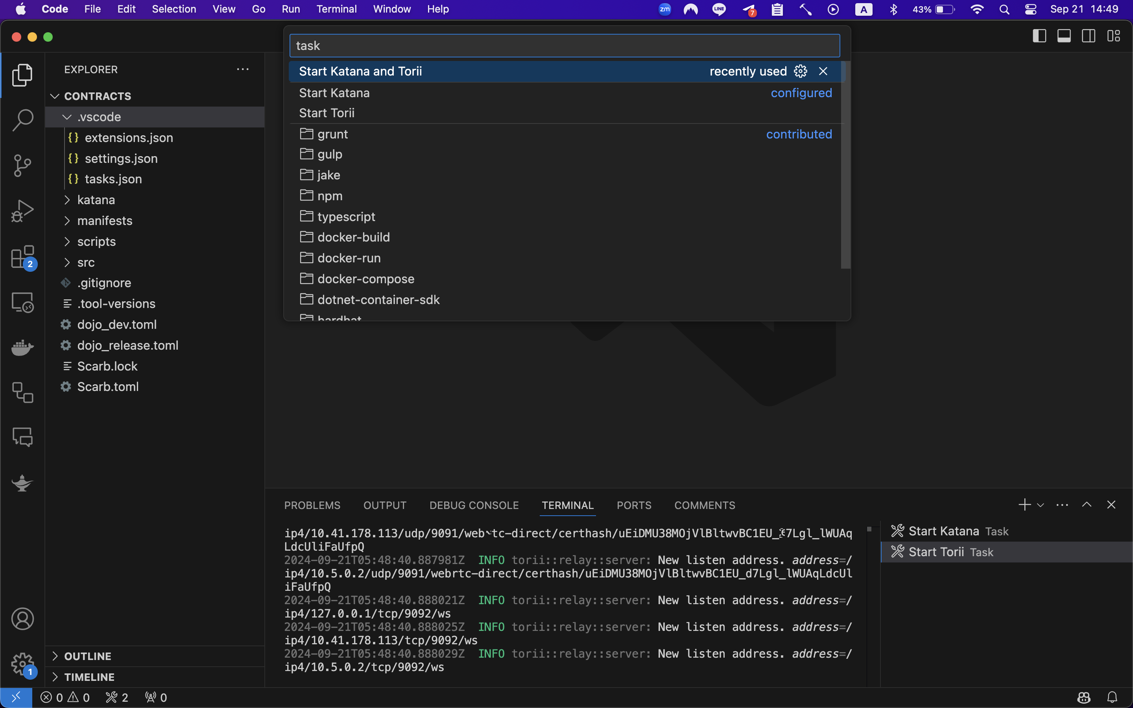Open the new terminal launch profile dropdown
The width and height of the screenshot is (1133, 708).
1040,505
